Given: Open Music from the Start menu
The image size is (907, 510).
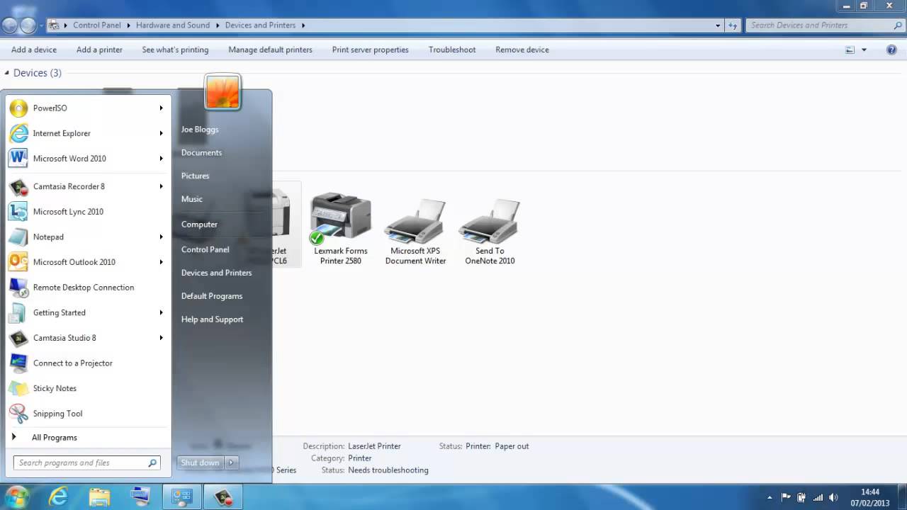Looking at the screenshot, I should [x=192, y=199].
